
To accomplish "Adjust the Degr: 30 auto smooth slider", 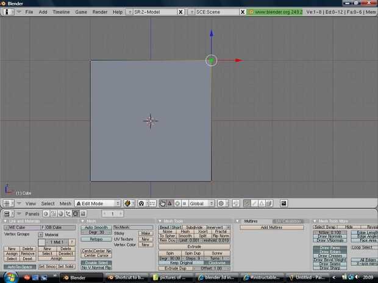I will (96, 232).
